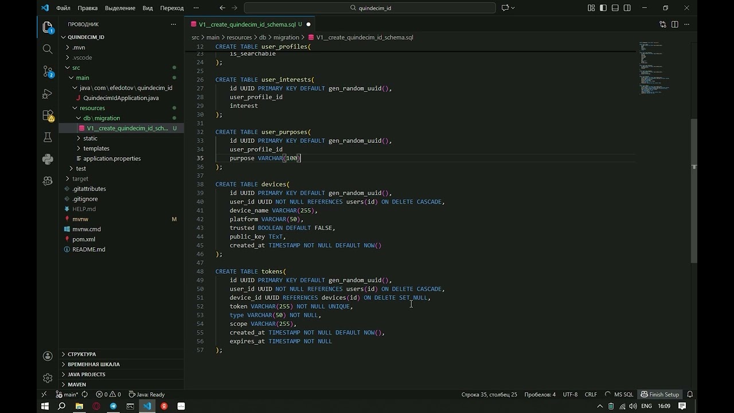Open the Python view in activity bar
Screen dimensions: 734x413
(x=48, y=159)
